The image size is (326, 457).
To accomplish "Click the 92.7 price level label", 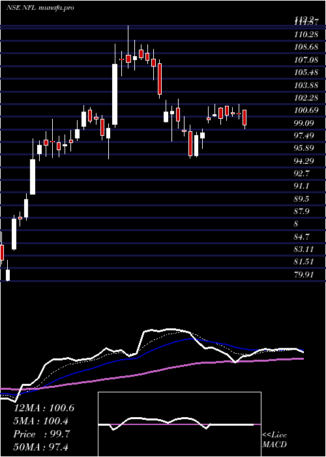I will pos(302,174).
